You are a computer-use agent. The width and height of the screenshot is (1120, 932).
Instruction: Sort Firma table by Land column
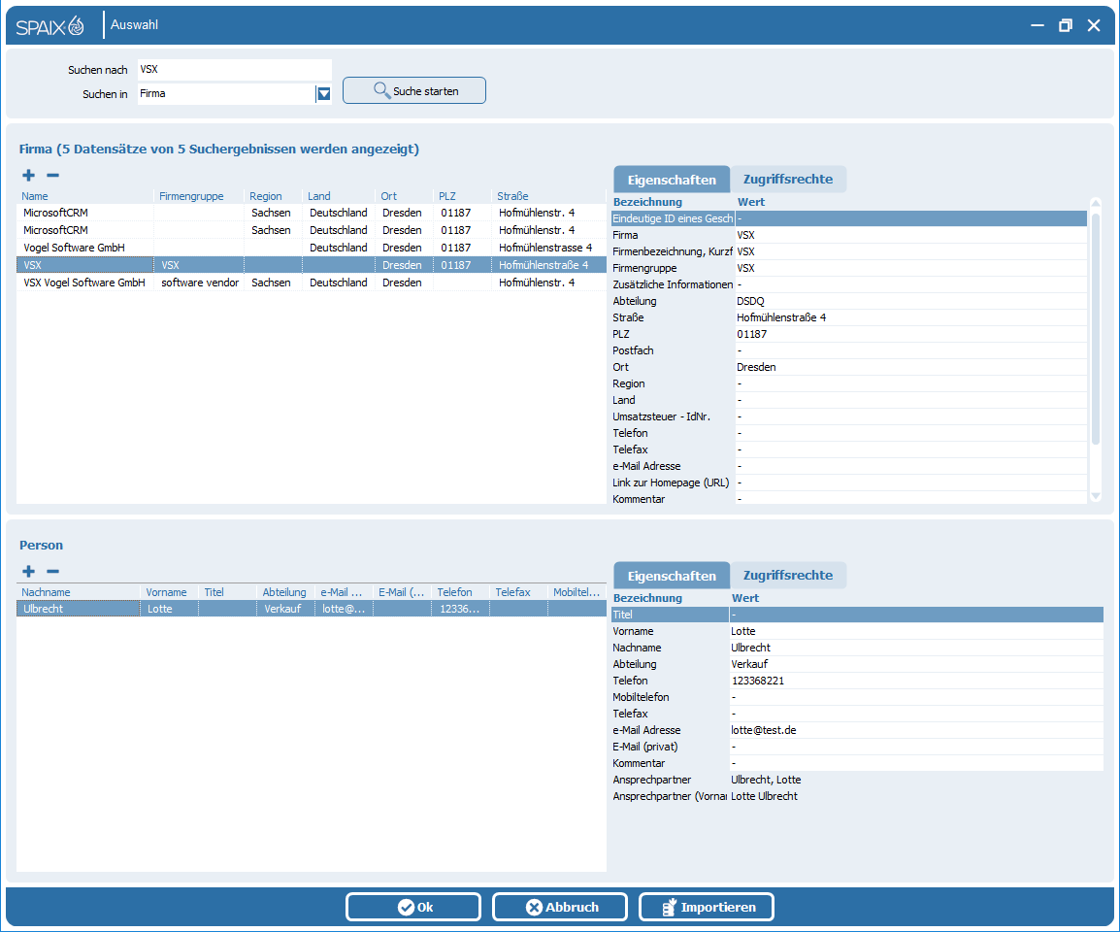[x=339, y=196]
